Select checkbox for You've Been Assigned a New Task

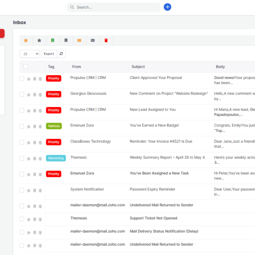coord(22,174)
